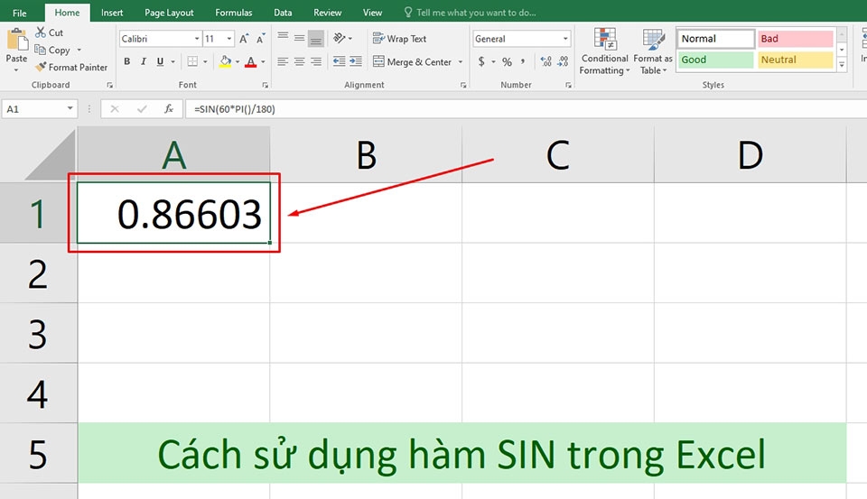Set Top Align for cell
This screenshot has width=867, height=499.
tap(283, 38)
